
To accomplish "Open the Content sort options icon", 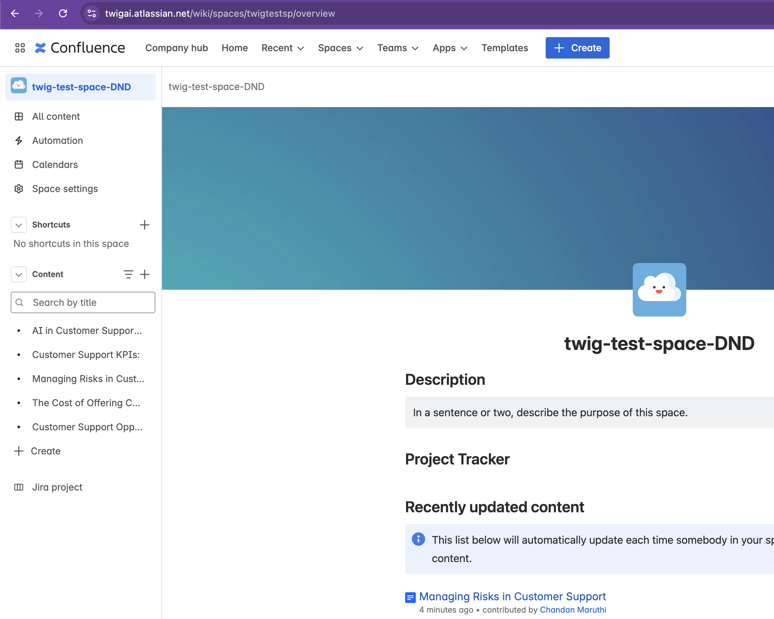I will click(x=128, y=274).
